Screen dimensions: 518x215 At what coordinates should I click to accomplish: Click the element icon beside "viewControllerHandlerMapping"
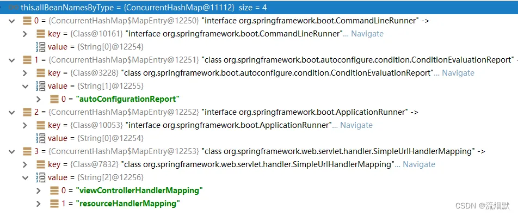[x=54, y=191]
